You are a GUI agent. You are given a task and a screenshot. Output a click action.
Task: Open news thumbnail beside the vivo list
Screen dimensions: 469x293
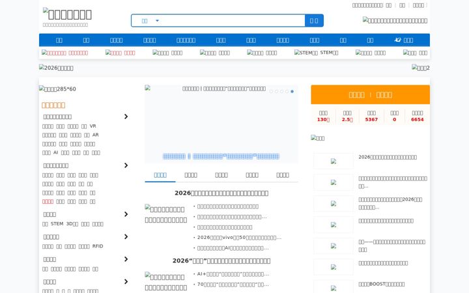166,214
